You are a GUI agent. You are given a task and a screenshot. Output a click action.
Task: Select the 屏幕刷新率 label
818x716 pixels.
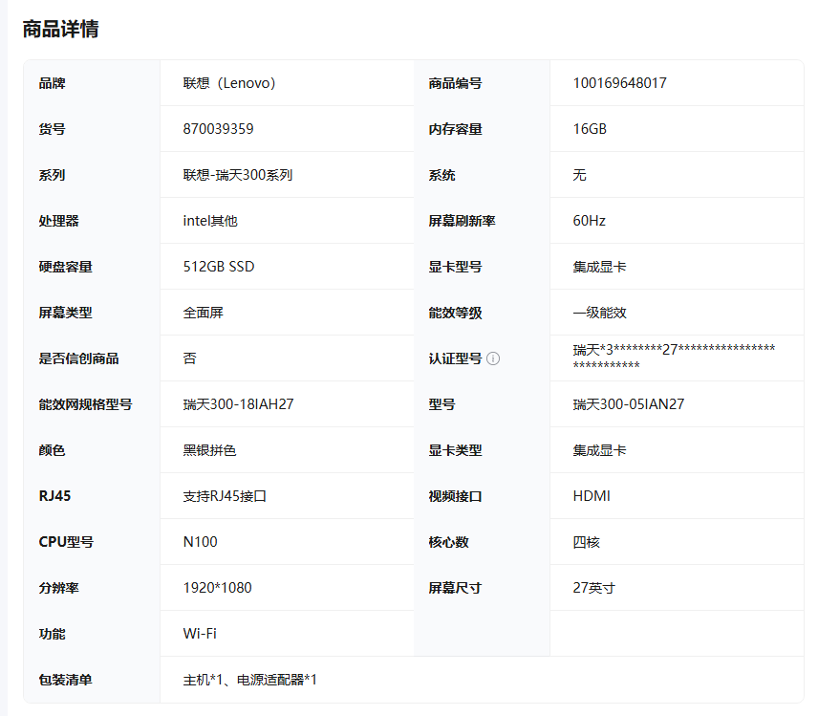point(462,221)
